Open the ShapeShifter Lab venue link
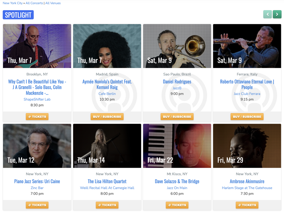 37,99
